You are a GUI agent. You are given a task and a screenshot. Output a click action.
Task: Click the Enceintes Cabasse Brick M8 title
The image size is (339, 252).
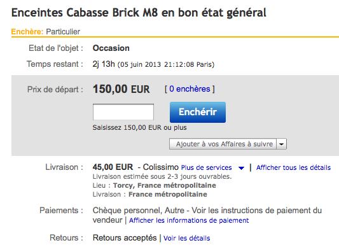pos(139,13)
